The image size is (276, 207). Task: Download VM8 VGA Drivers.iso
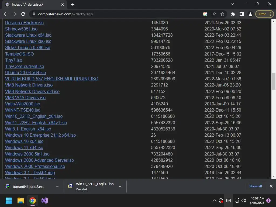pyautogui.click(x=25, y=98)
